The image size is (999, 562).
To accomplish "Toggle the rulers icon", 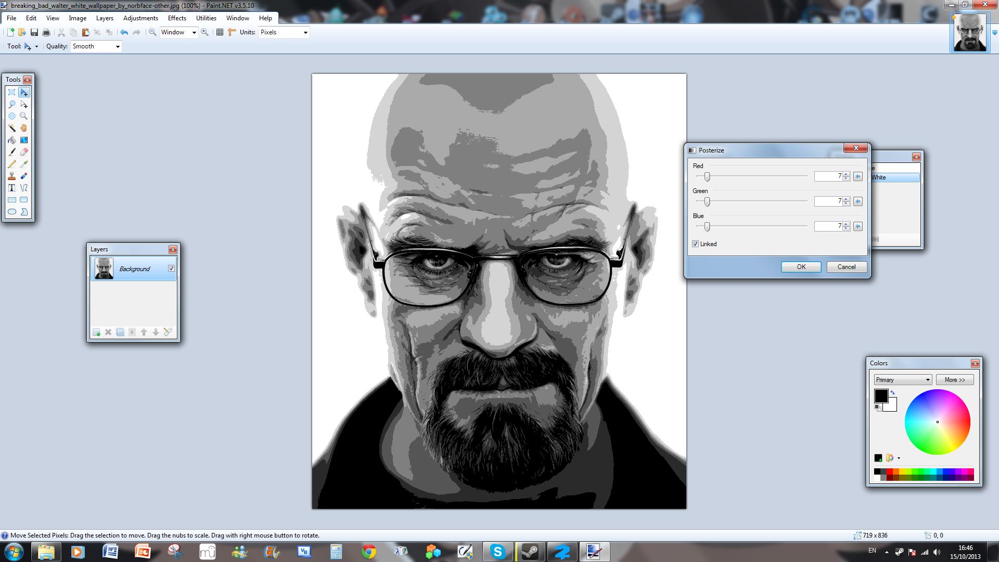I will tap(232, 32).
